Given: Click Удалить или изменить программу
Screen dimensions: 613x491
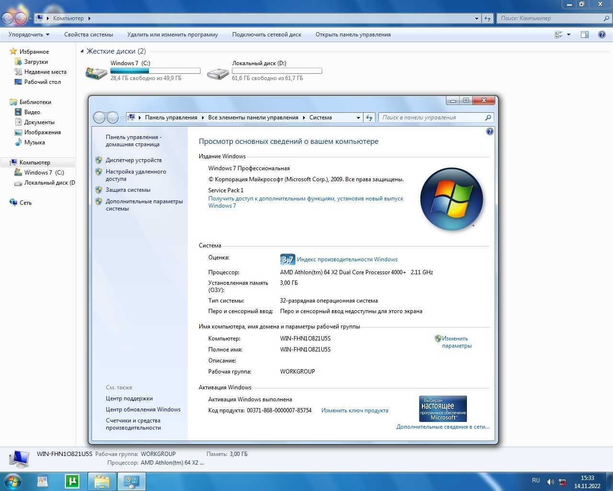Looking at the screenshot, I should (172, 35).
